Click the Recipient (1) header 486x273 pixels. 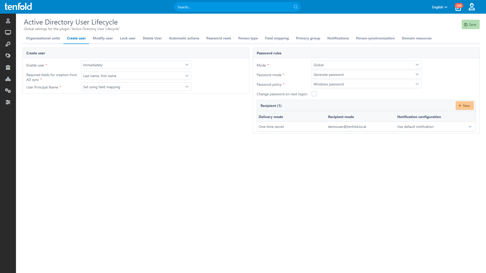[271, 106]
